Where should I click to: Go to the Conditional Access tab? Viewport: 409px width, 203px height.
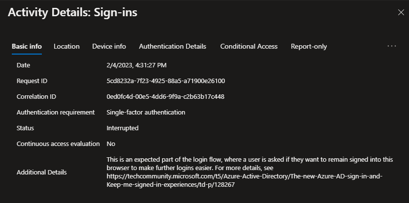coord(249,46)
